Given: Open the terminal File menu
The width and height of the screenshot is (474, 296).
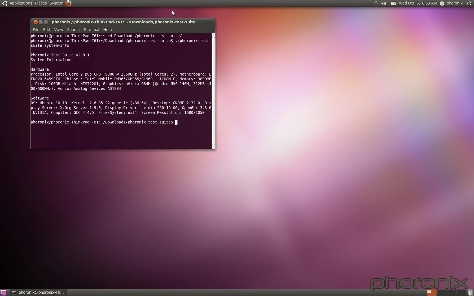Looking at the screenshot, I should click(36, 30).
